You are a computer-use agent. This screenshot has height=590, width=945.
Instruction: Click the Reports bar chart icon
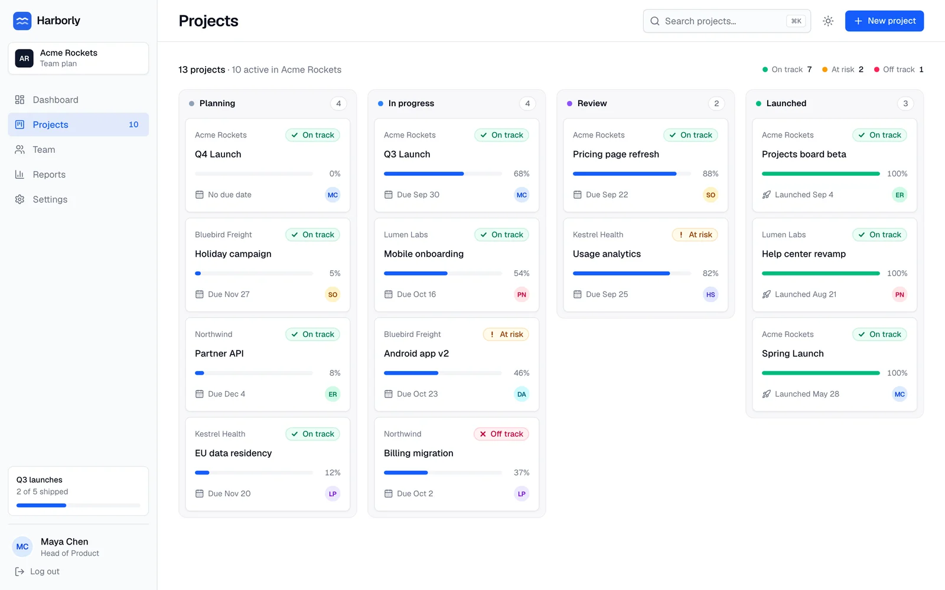19,175
